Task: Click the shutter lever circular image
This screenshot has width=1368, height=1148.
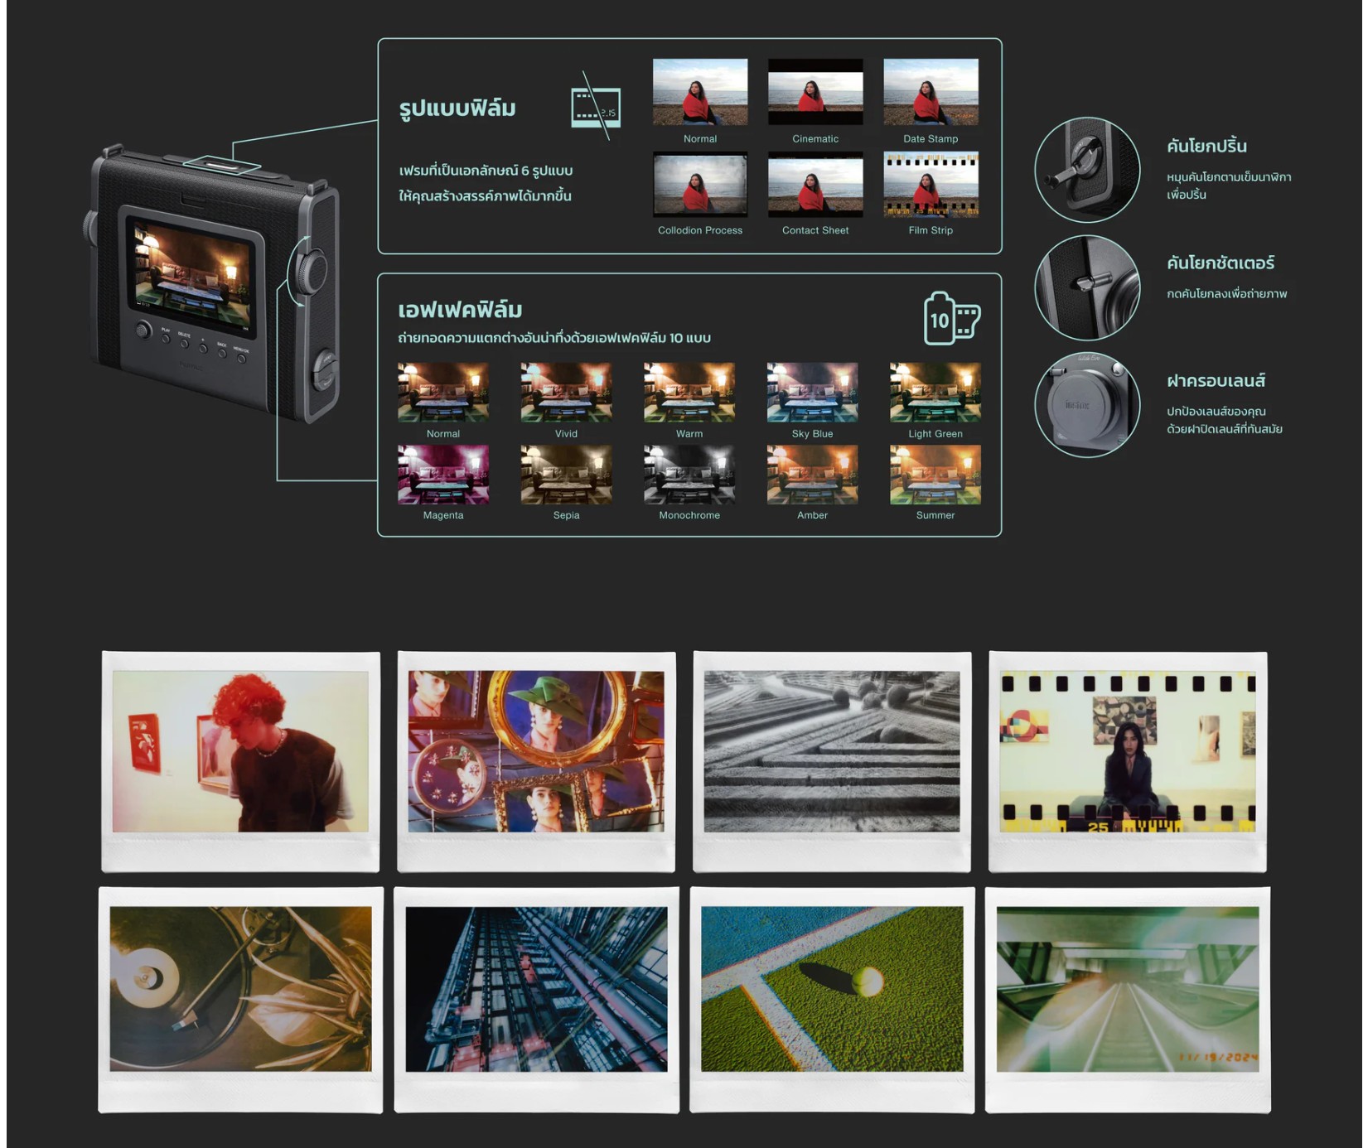Action: (x=1087, y=287)
